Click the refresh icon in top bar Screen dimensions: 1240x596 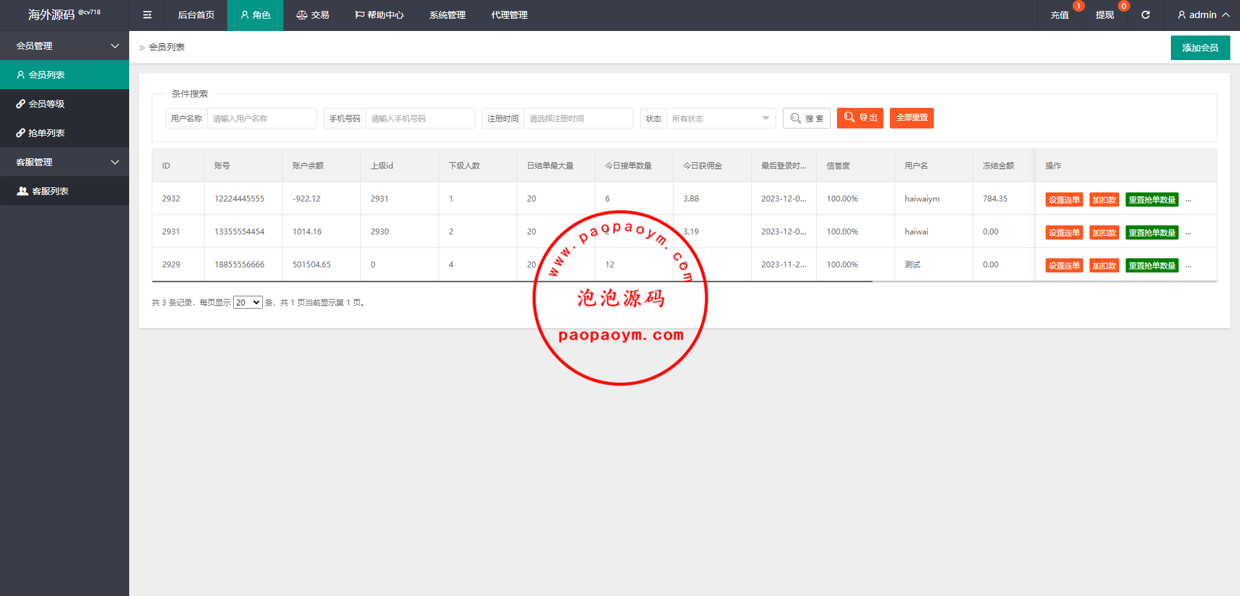pyautogui.click(x=1145, y=15)
